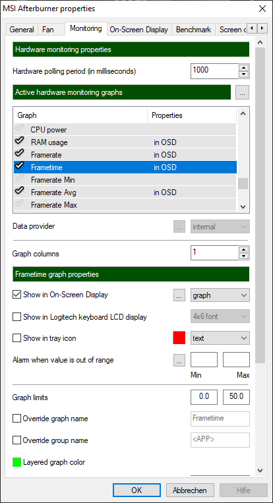Click the properties page scroll-up arrow
273x503 pixels.
pos(260,43)
